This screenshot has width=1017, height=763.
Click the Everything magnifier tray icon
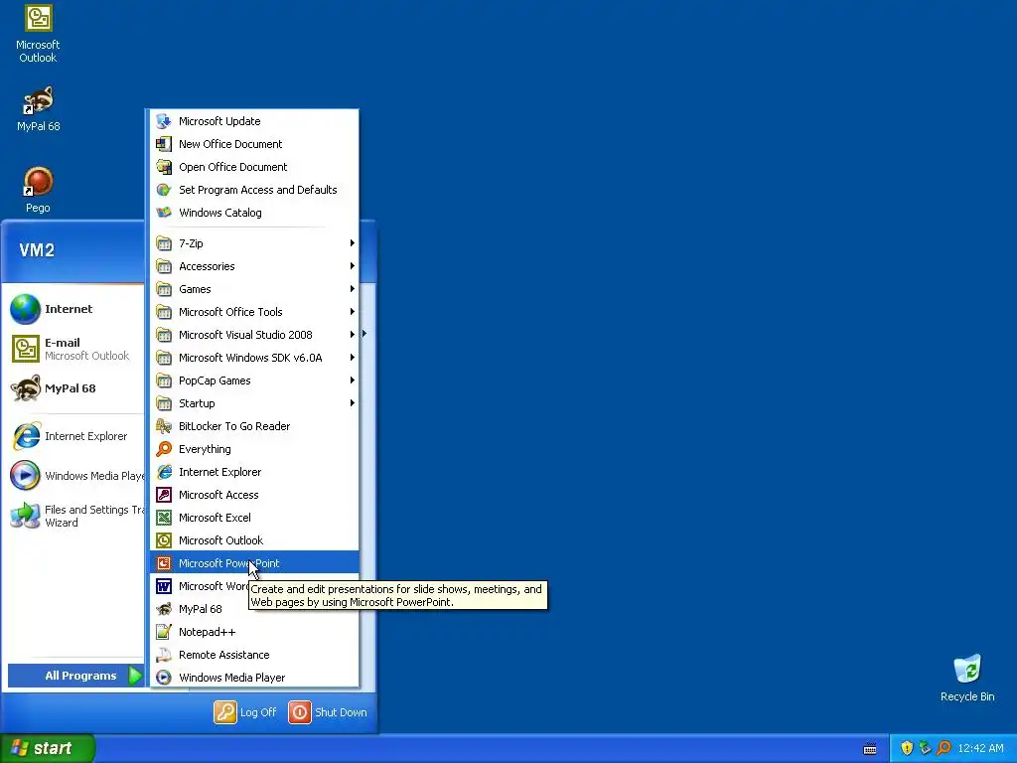point(944,748)
